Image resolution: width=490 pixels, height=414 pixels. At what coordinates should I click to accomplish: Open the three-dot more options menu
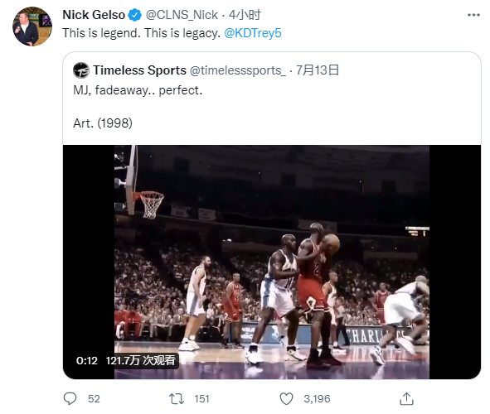pyautogui.click(x=473, y=15)
